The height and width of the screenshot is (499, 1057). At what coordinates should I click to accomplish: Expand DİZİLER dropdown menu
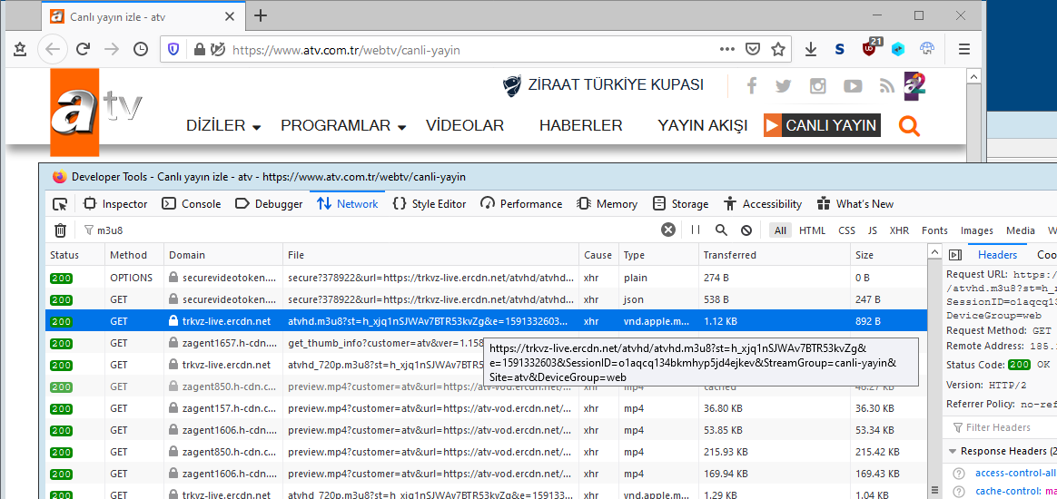pyautogui.click(x=223, y=126)
